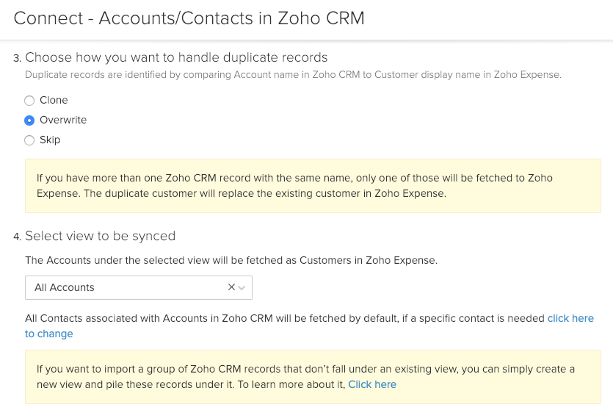Screen dimensions: 613x410
Task: Expand the view dropdown chevron arrow
Action: click(x=242, y=288)
